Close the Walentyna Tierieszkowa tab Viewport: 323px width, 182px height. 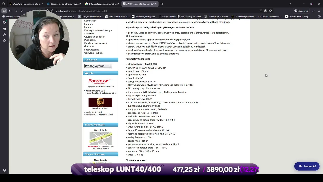coord(42,4)
